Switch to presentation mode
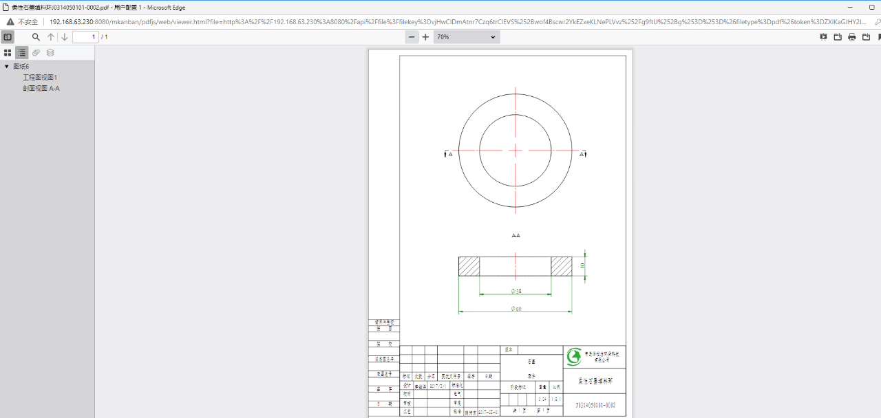Image resolution: width=881 pixels, height=418 pixels. point(823,37)
